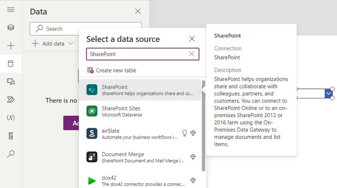
Task: Open the Media icon in sidebar
Action: 11,82
